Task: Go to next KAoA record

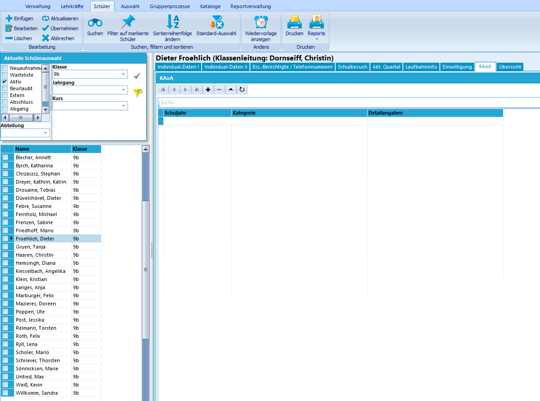Action: (185, 89)
